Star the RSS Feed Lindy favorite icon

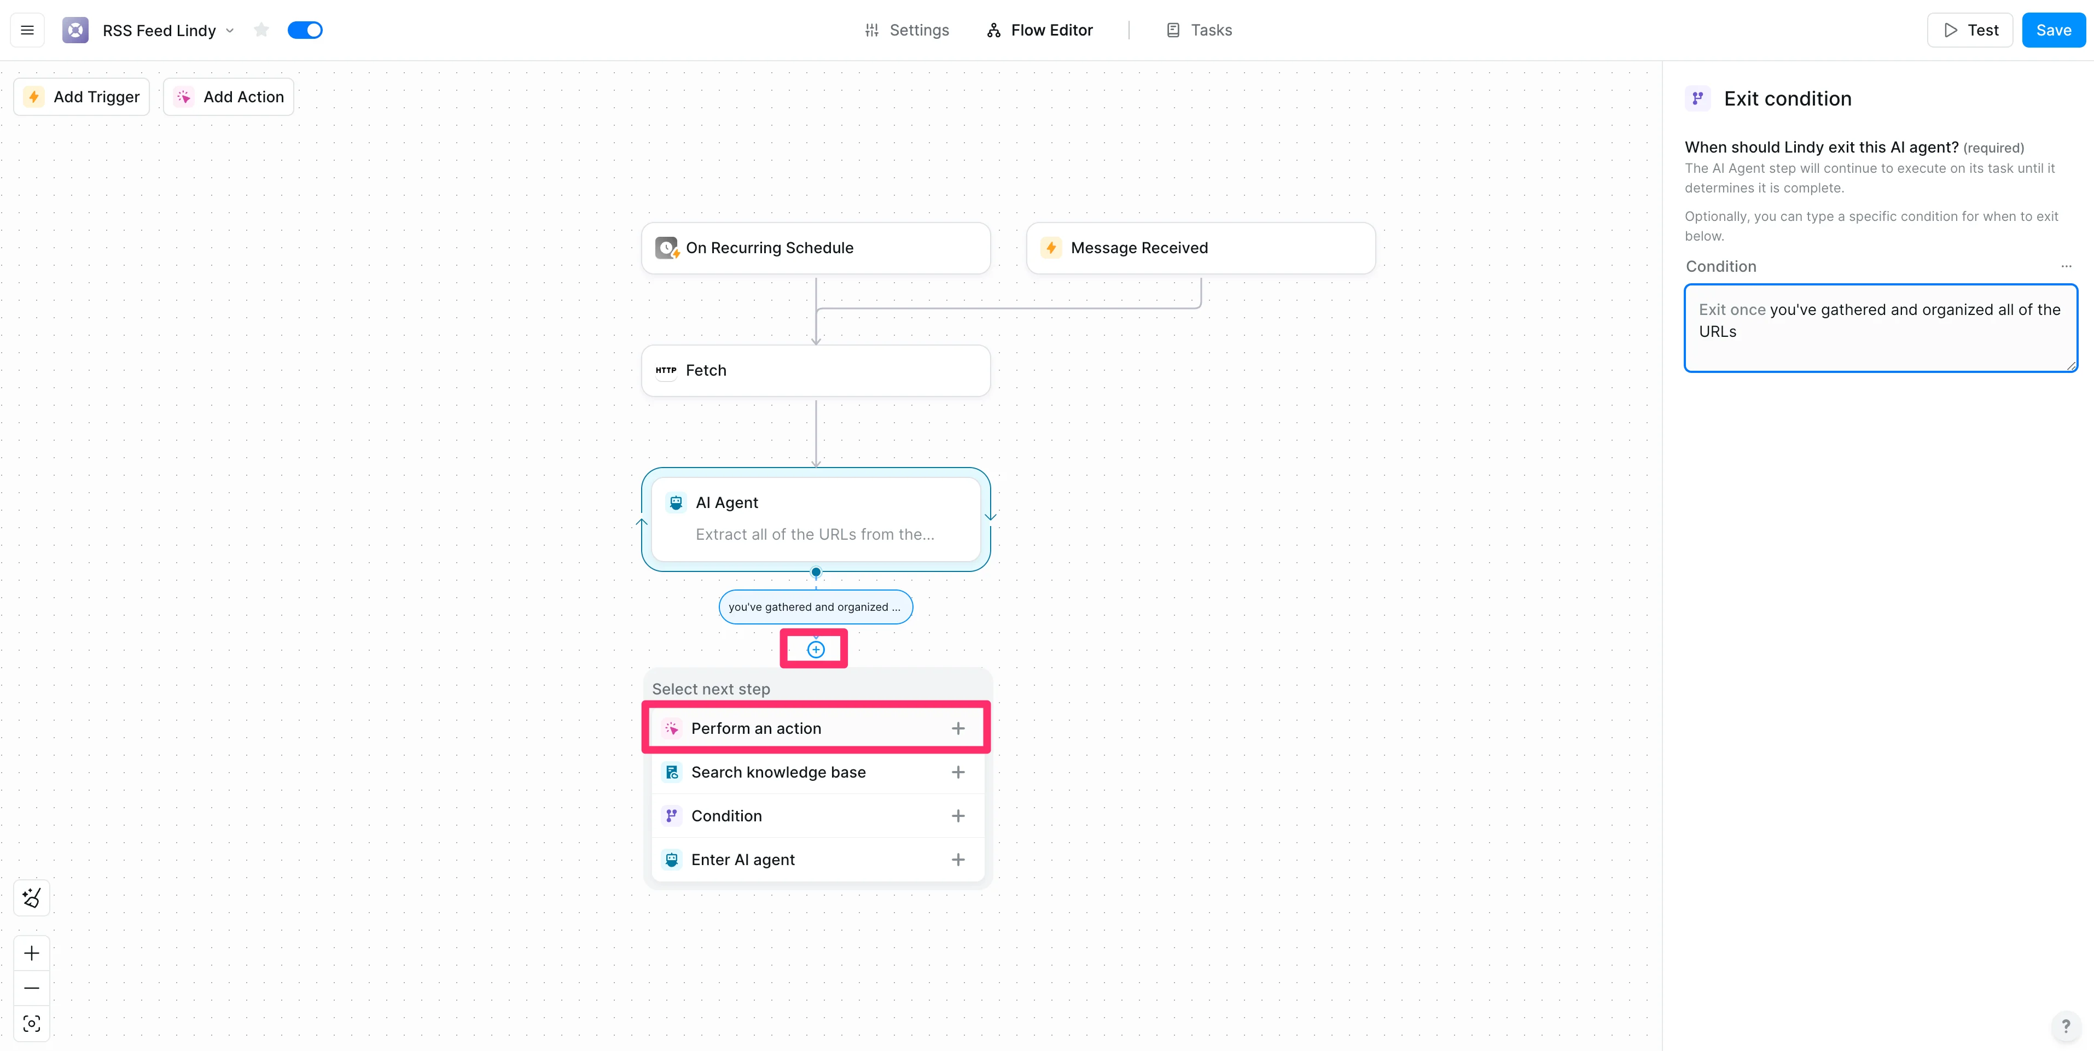point(261,30)
